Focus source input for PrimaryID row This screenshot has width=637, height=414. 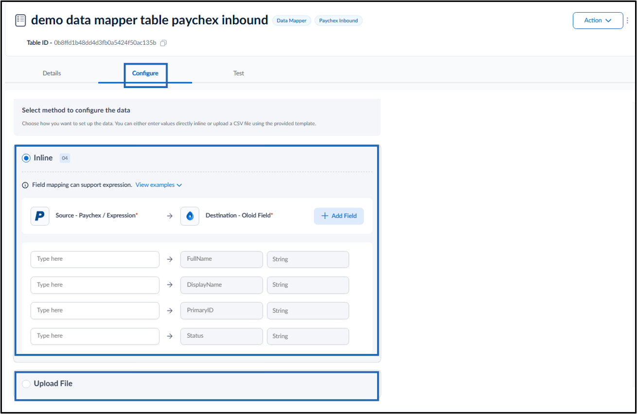pyautogui.click(x=95, y=310)
